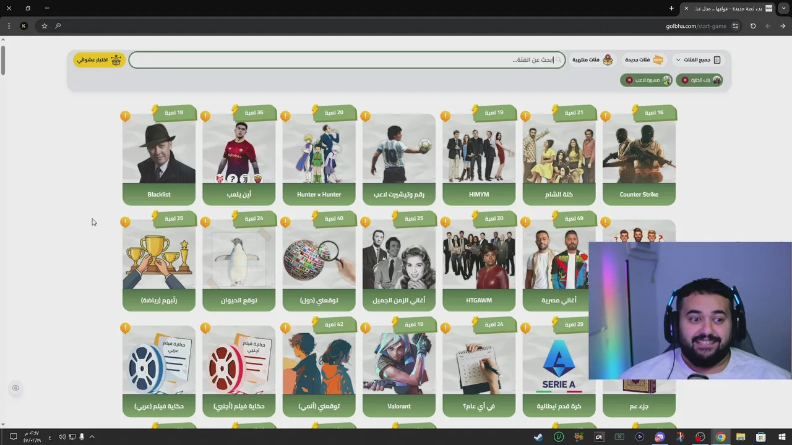The height and width of the screenshot is (445, 792).
Task: View site information icon beside the URL
Action: pos(735,26)
